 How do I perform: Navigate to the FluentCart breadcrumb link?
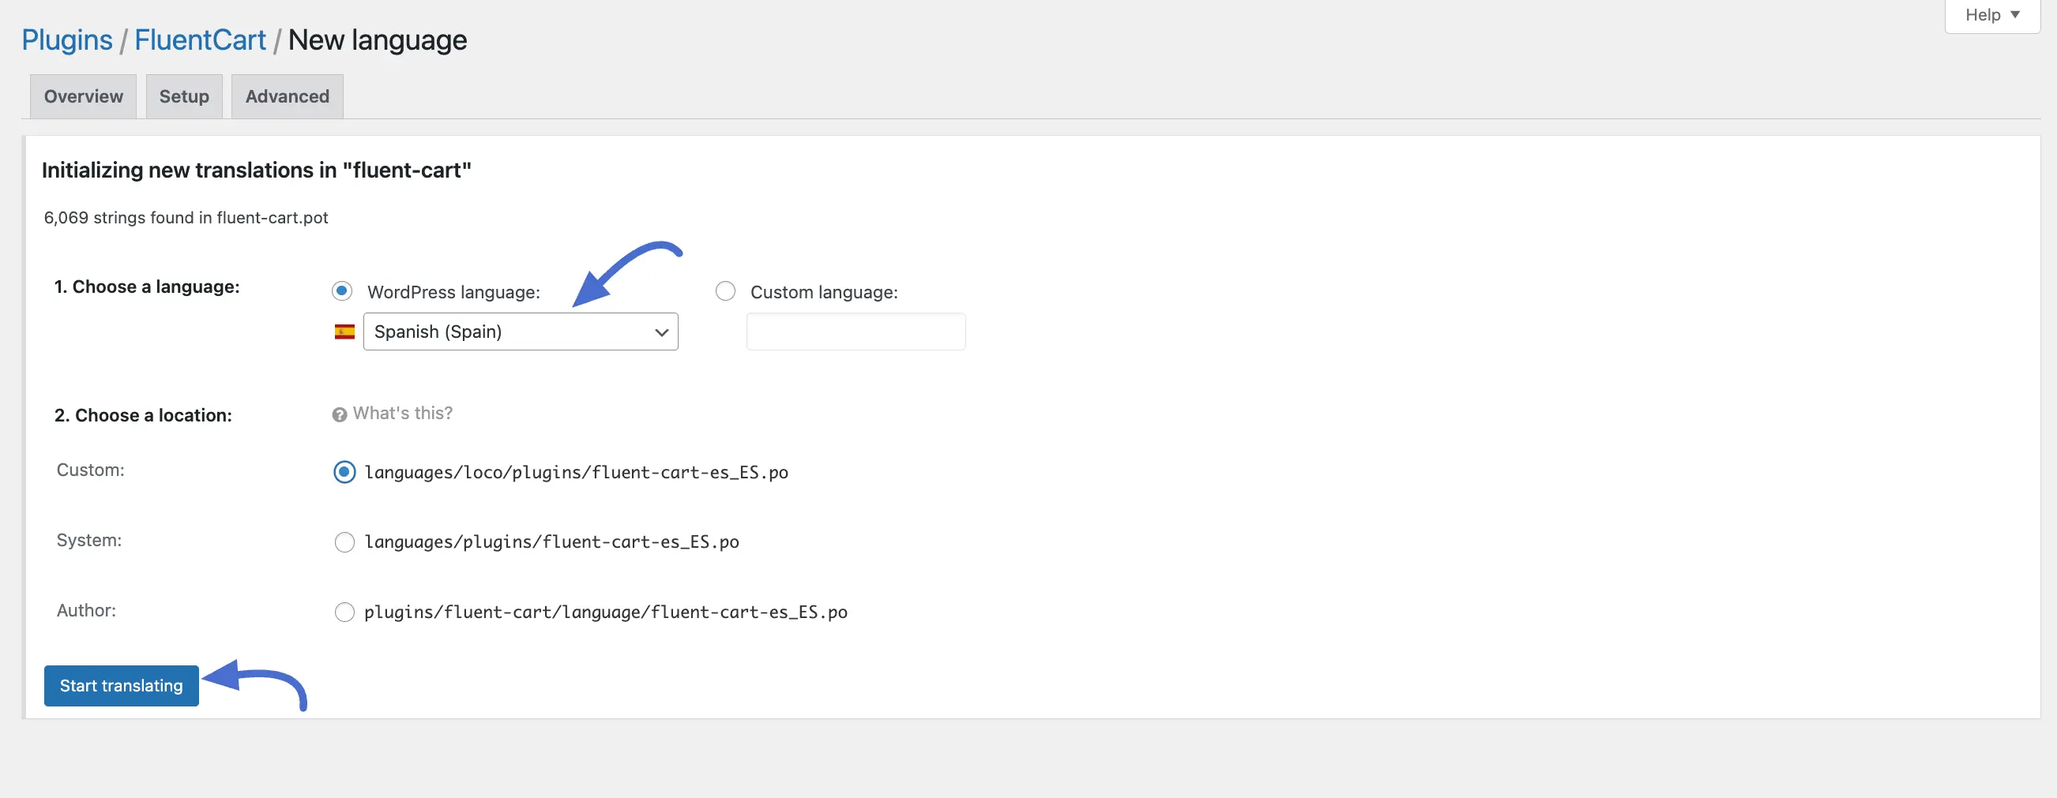click(200, 40)
